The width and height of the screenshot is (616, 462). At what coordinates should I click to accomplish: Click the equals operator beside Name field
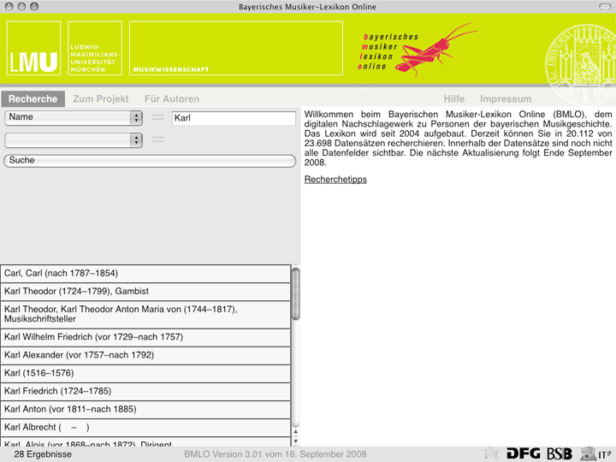pyautogui.click(x=157, y=117)
